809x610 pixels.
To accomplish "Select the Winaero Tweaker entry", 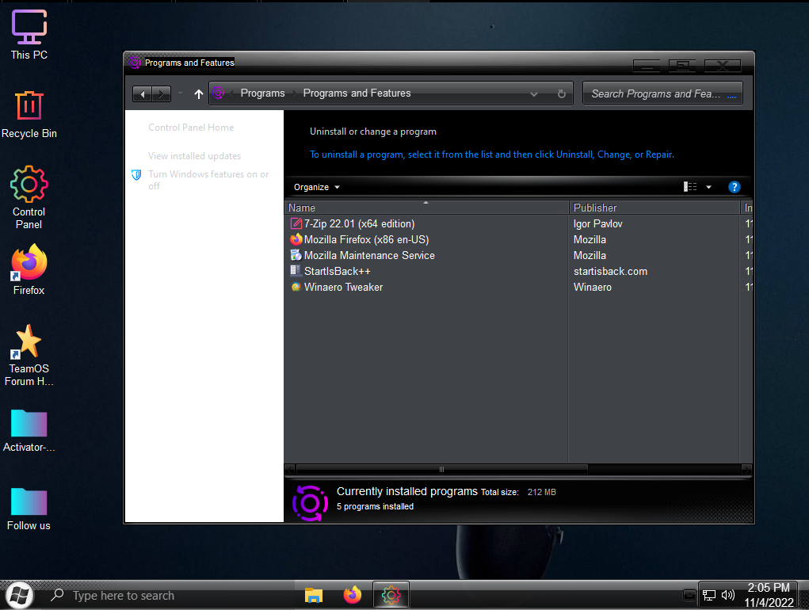I will 344,287.
